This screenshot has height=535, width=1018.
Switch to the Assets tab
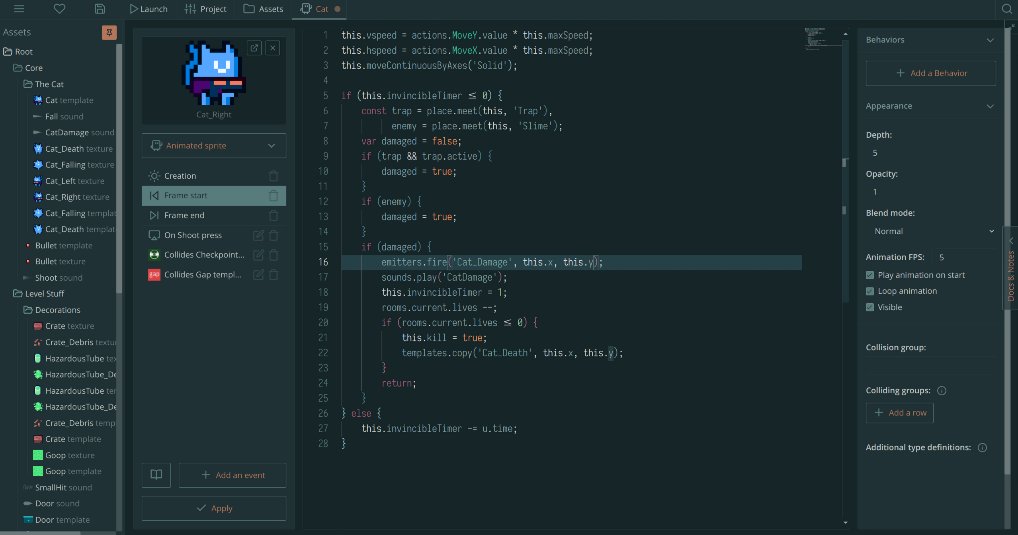point(263,9)
